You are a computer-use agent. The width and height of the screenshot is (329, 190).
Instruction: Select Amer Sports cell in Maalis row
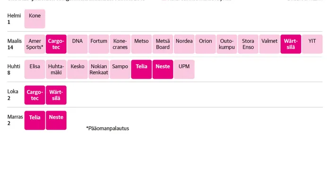[x=35, y=44]
